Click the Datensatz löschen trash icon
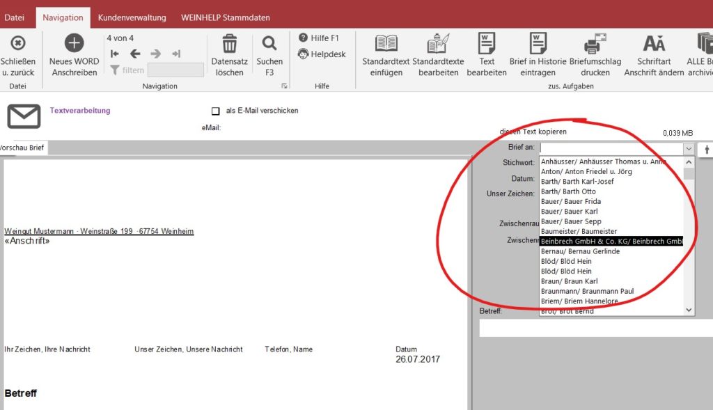 [x=229, y=44]
